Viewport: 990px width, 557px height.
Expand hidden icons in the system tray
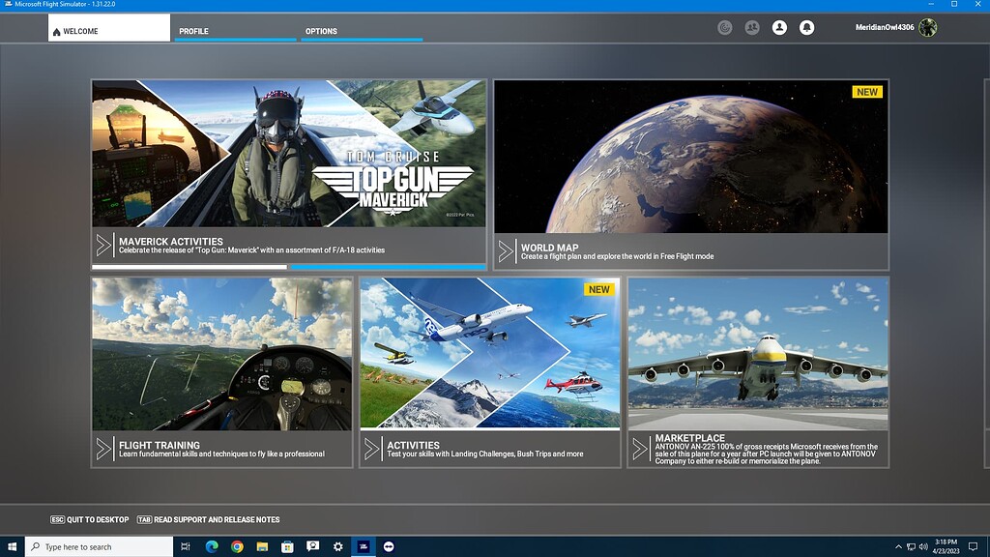[901, 547]
